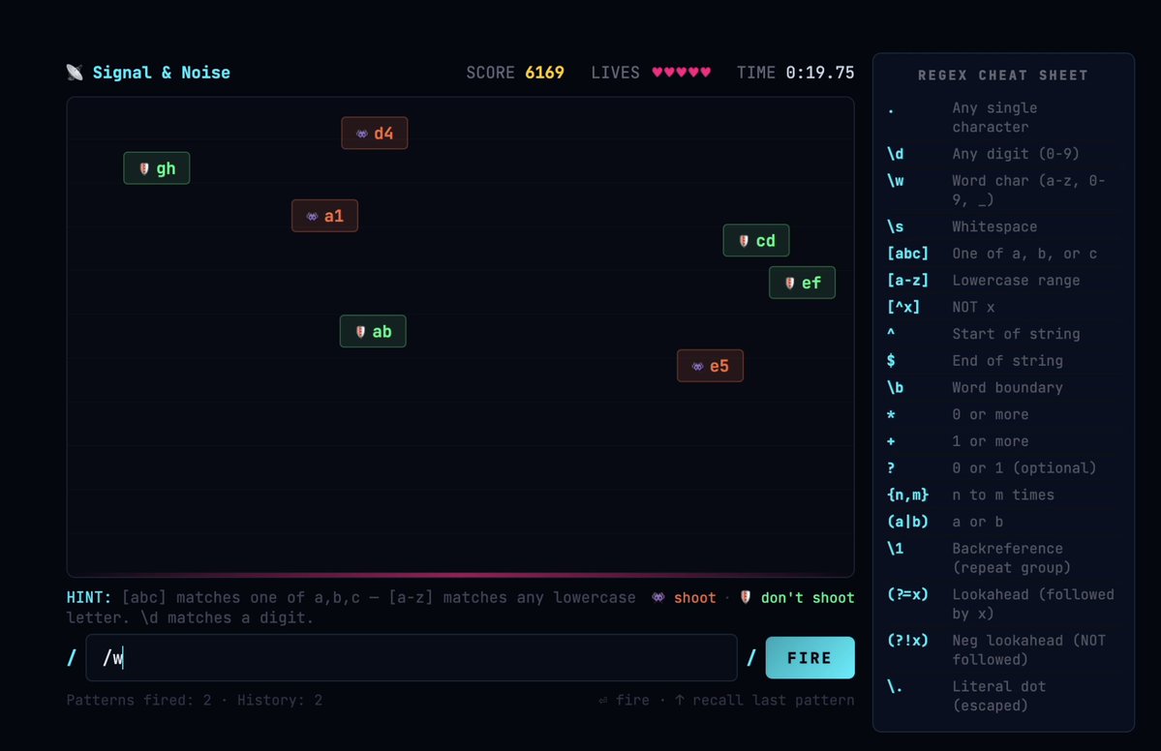Image resolution: width=1161 pixels, height=751 pixels.
Task: Click the score value 6169
Action: [544, 73]
